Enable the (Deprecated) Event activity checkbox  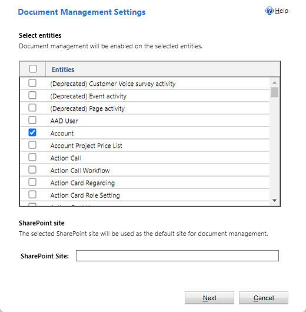(32, 95)
